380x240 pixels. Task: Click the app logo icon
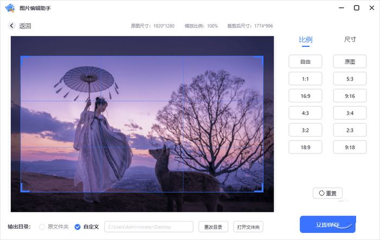tap(10, 8)
